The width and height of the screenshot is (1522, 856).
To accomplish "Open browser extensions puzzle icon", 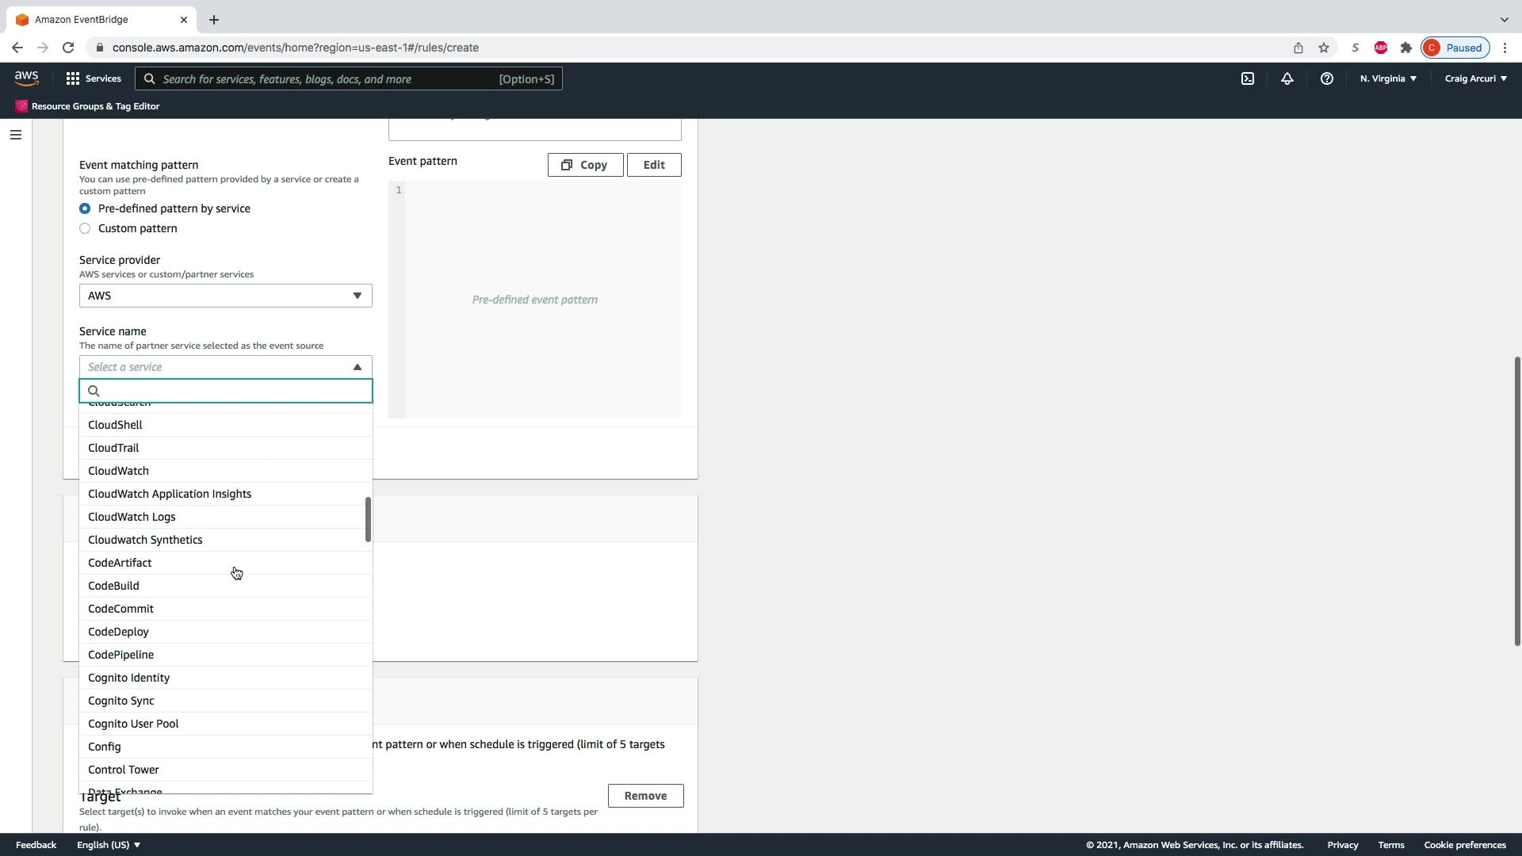I will tap(1406, 48).
